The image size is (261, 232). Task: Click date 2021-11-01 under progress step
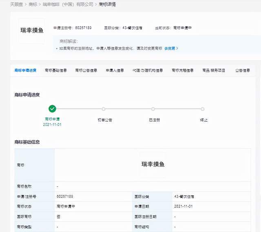[x=52, y=125]
